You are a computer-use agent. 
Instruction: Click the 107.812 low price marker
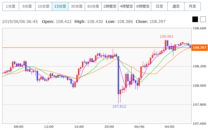click(119, 107)
